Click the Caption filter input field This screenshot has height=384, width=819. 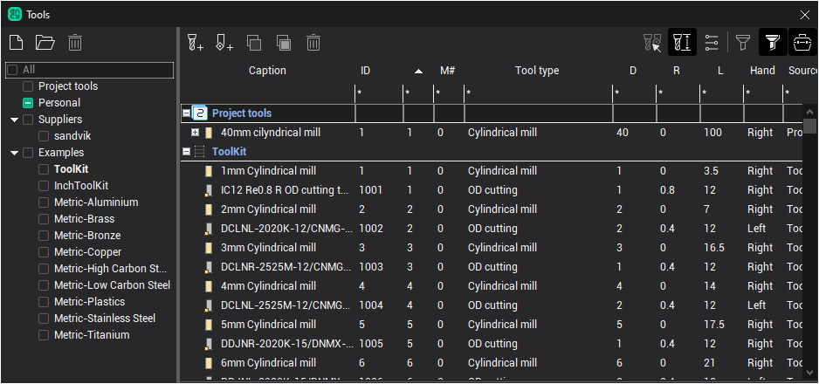coord(267,93)
